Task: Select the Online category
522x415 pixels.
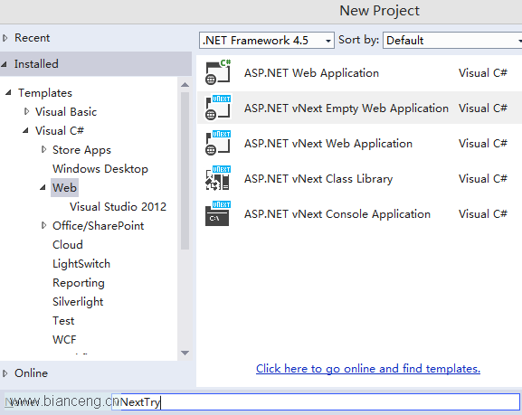Action: point(31,373)
